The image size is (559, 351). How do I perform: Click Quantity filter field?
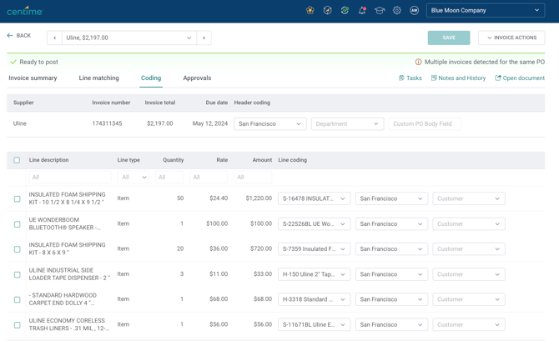click(x=169, y=177)
